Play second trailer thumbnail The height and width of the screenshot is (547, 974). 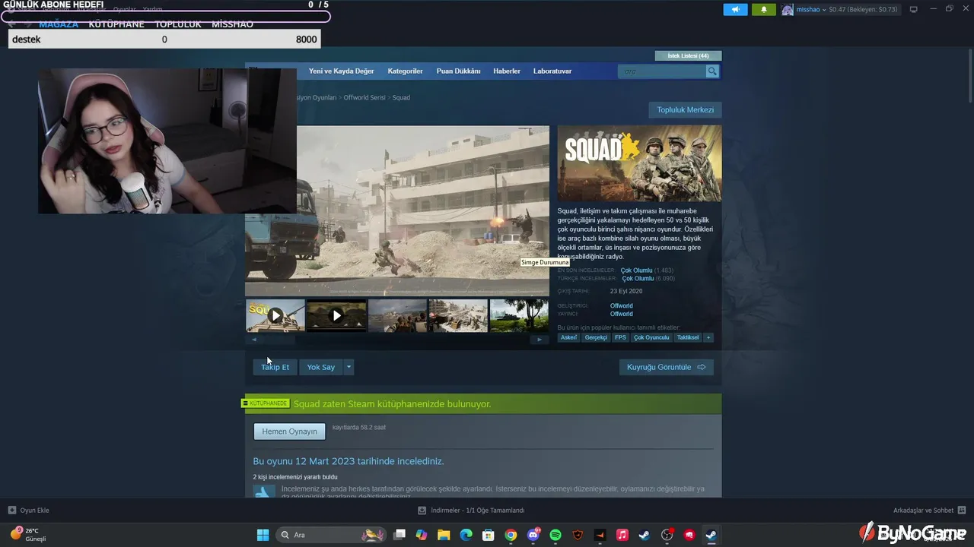336,315
